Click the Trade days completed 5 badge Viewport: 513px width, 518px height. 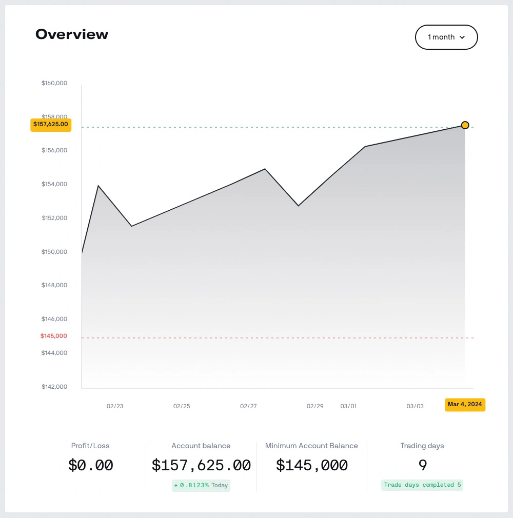pyautogui.click(x=422, y=485)
